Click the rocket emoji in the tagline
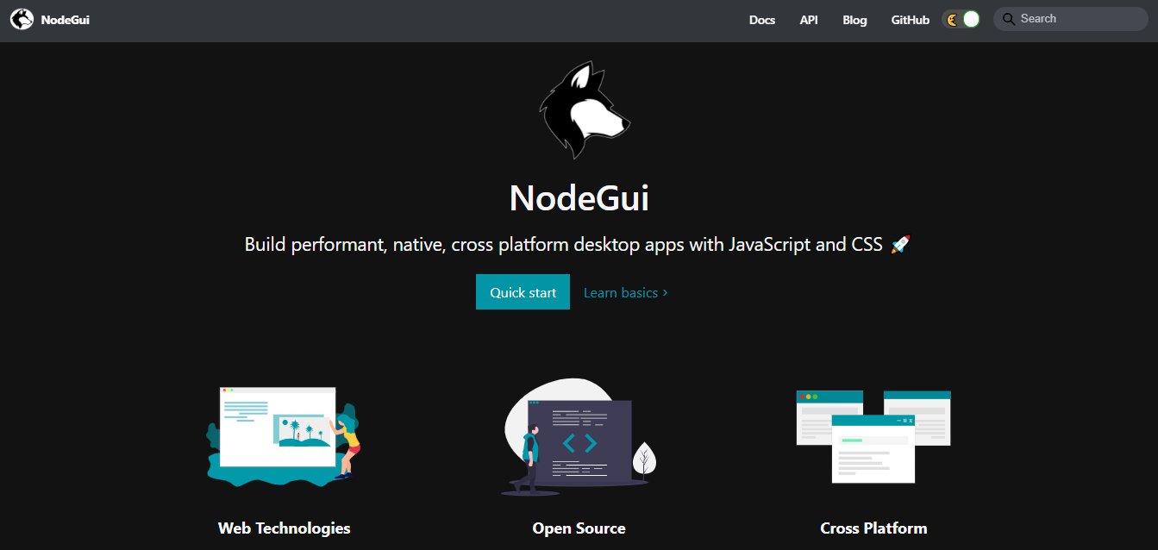This screenshot has width=1158, height=550. coord(900,245)
